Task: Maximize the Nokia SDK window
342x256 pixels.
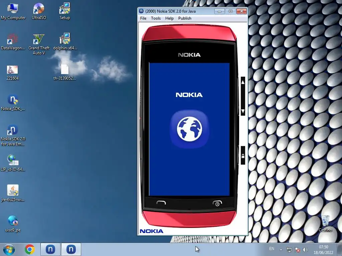Action: tap(230, 11)
